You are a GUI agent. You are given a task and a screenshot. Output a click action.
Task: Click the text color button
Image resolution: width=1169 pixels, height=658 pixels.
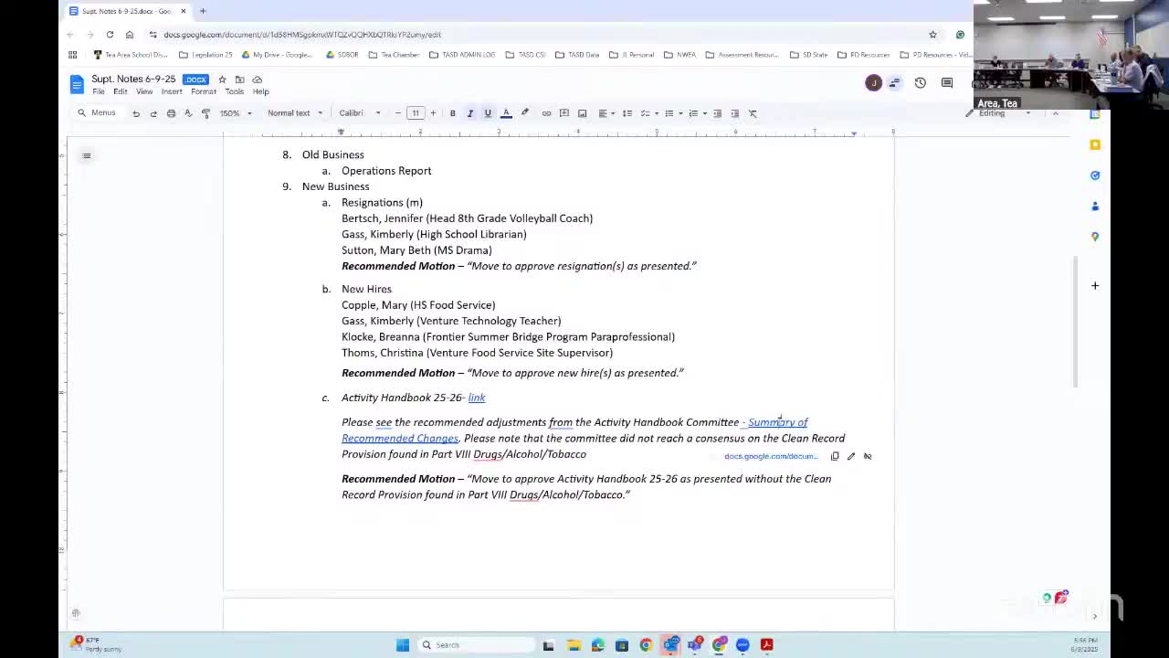tap(506, 113)
